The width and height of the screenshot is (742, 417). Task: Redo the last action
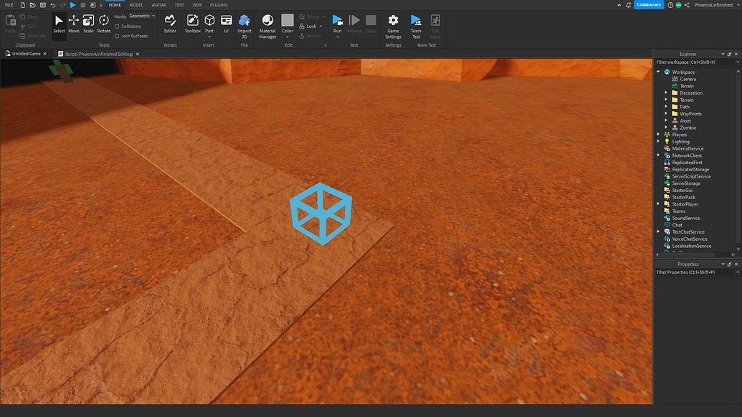(x=62, y=5)
